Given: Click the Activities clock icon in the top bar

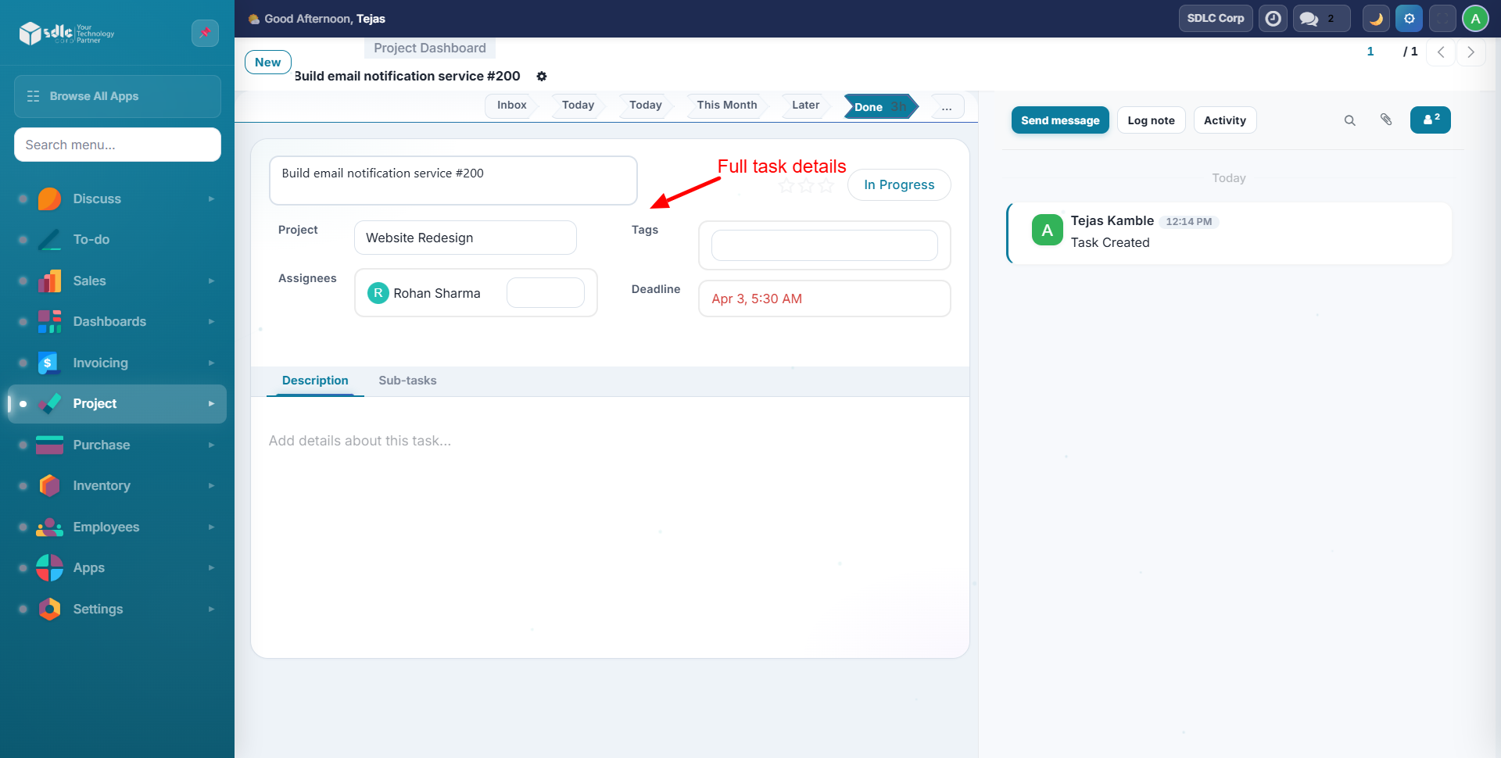Looking at the screenshot, I should [x=1273, y=18].
